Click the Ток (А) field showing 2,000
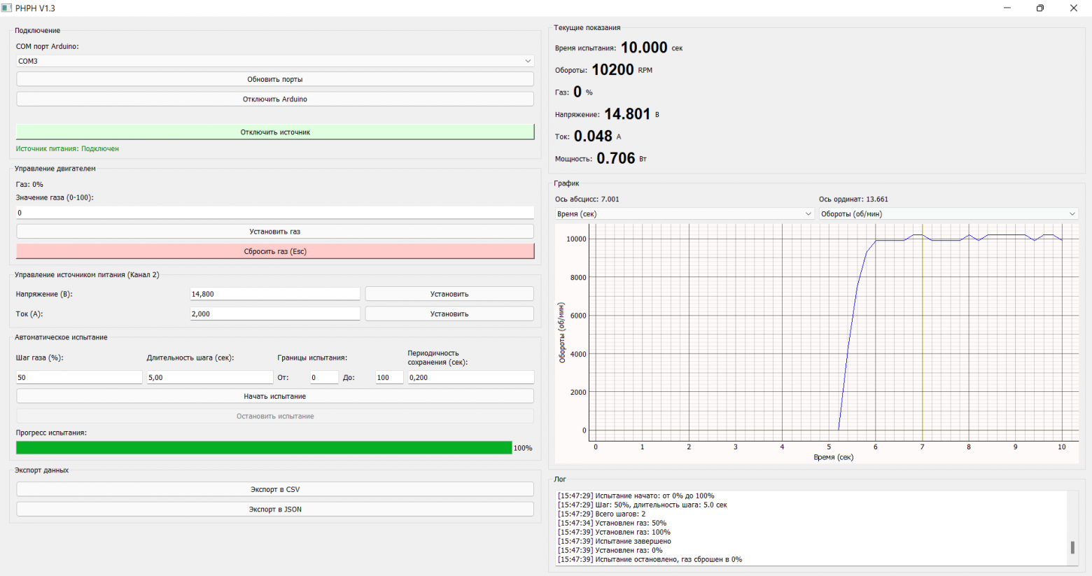 [x=275, y=314]
